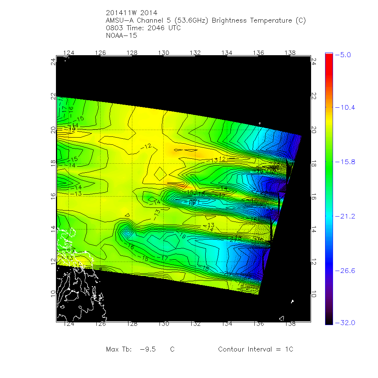This screenshot has width=378, height=378.
Task: Click latitude label 22 on right axis
Action: [314, 96]
